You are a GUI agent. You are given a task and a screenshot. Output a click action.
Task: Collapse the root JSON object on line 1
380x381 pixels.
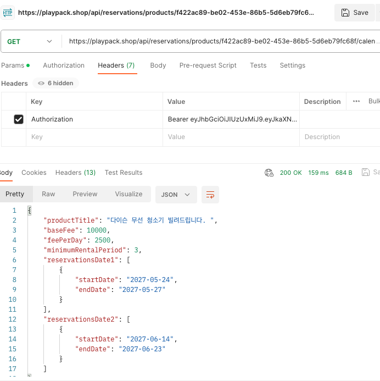click(29, 211)
